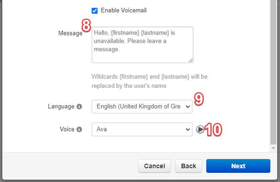280x182 pixels.
Task: Click the Enable Voicemail label text
Action: pos(123,10)
